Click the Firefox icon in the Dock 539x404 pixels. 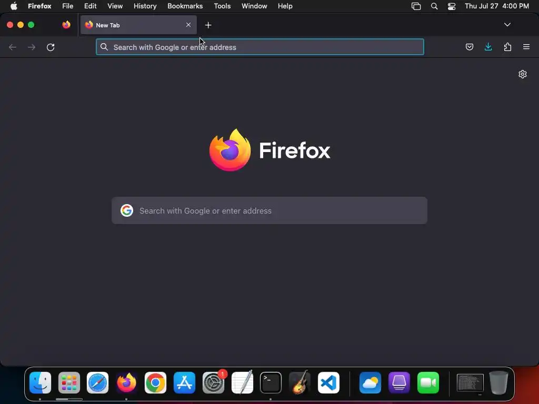tap(126, 383)
